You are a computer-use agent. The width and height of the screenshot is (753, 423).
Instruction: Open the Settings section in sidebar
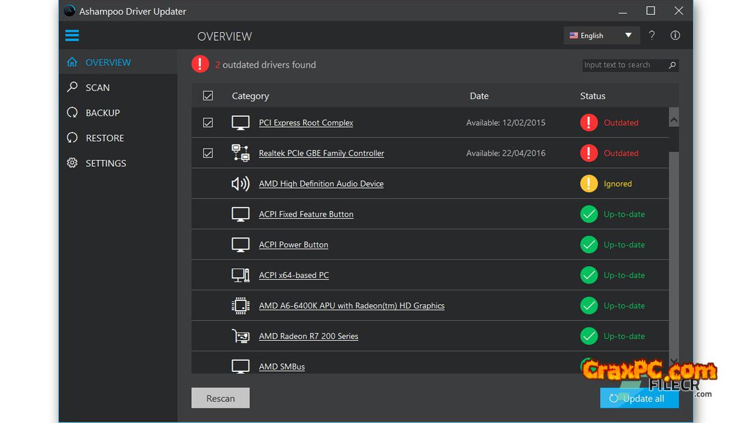tap(105, 163)
